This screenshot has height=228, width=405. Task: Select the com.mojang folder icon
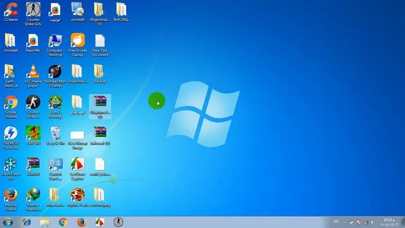[100, 197]
